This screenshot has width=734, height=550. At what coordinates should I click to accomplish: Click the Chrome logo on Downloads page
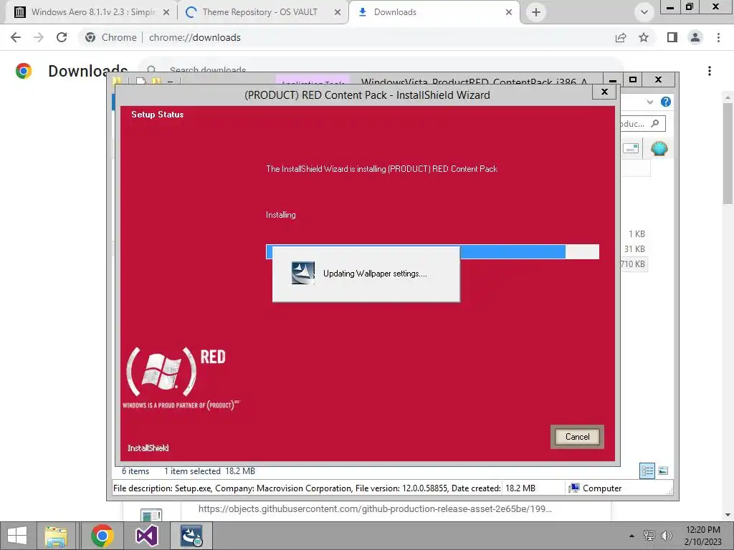click(24, 71)
